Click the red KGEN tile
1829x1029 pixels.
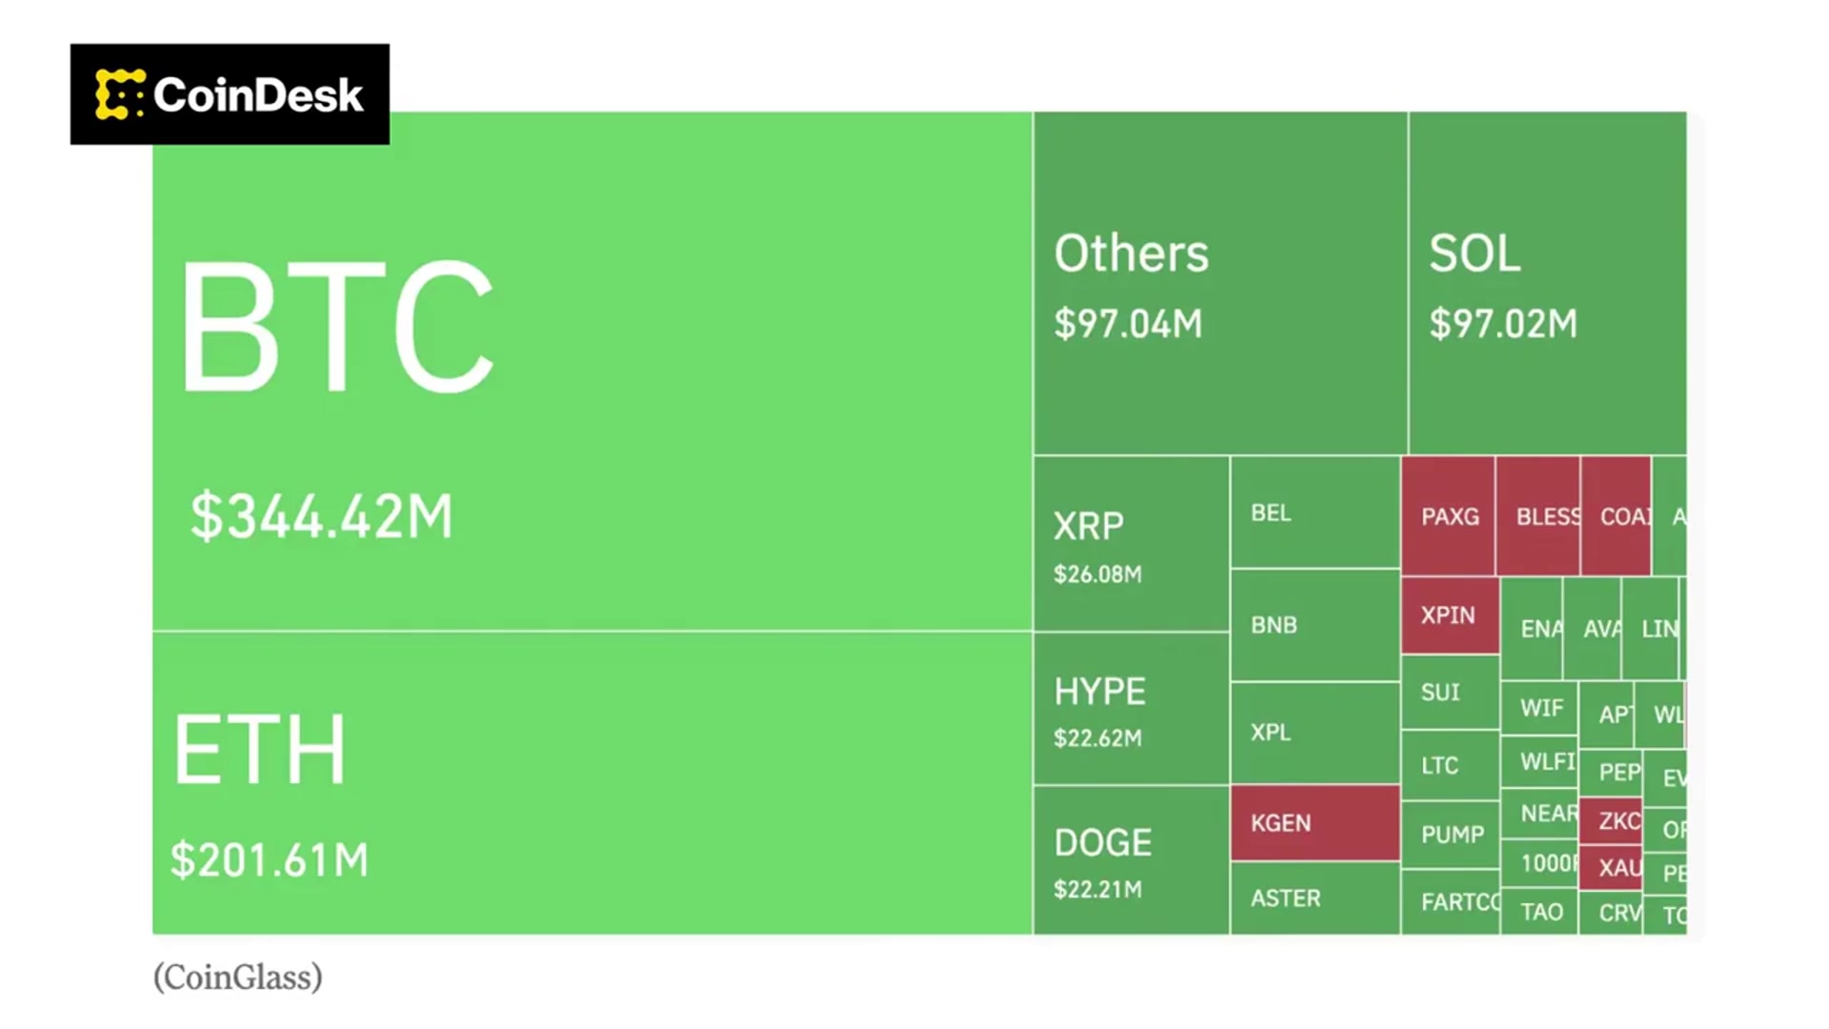click(x=1315, y=823)
